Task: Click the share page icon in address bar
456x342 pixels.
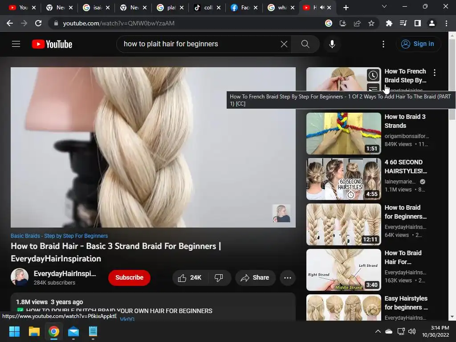Action: (357, 23)
